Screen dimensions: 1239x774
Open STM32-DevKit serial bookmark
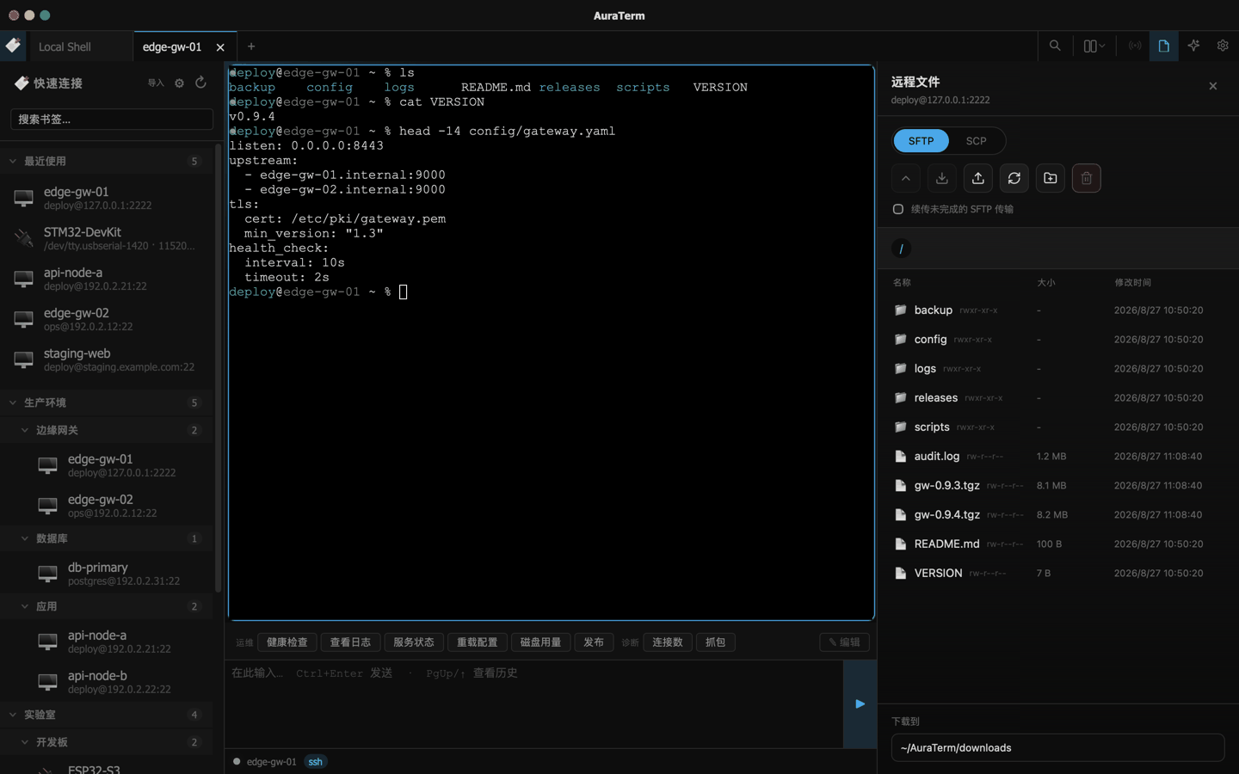106,238
